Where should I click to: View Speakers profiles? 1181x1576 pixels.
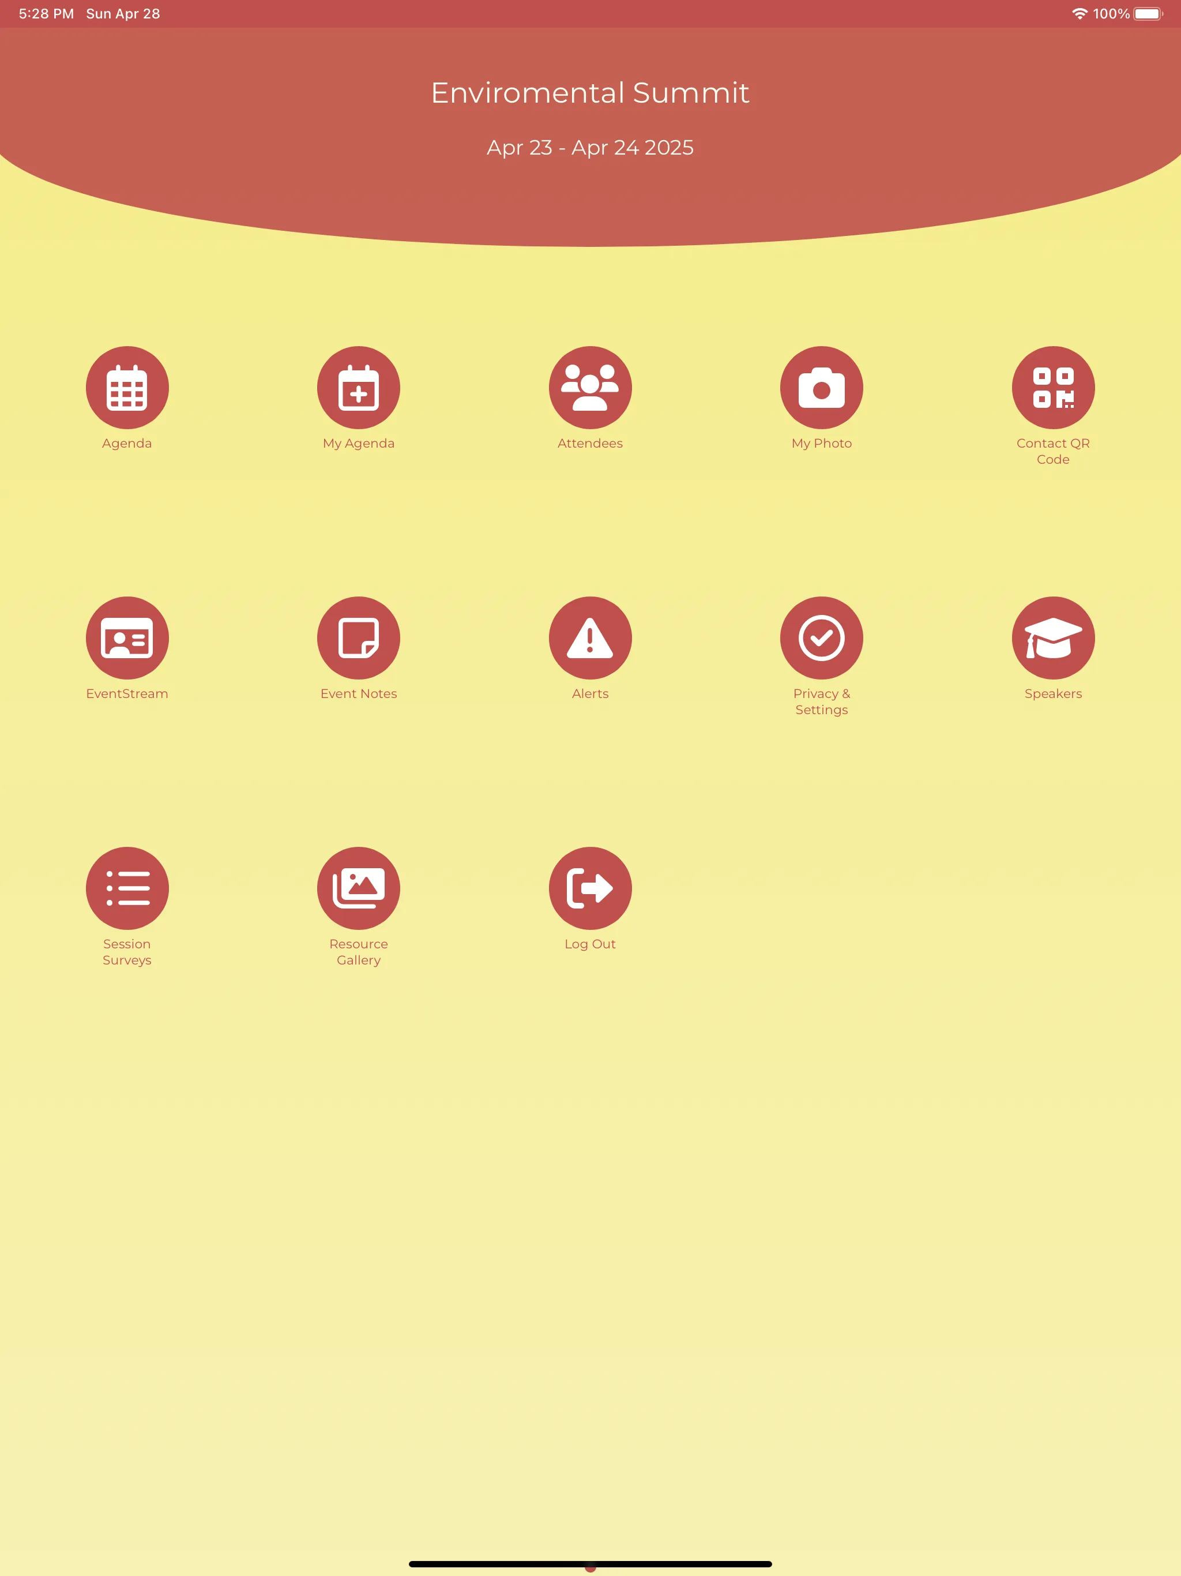coord(1053,638)
